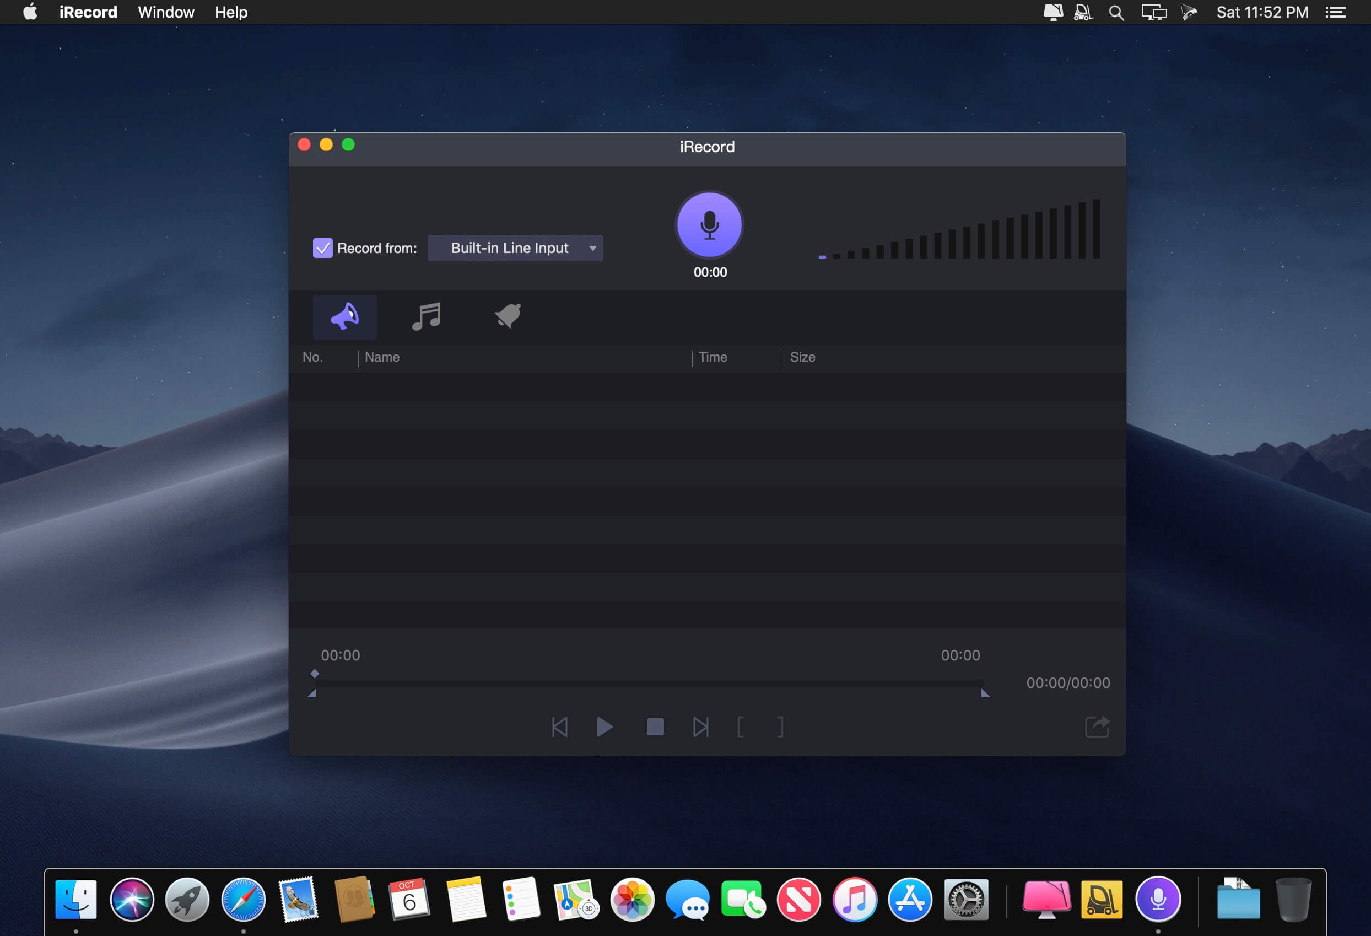Image resolution: width=1371 pixels, height=936 pixels.
Task: Open Calendar showing Oct 6 in Dock
Action: click(409, 900)
